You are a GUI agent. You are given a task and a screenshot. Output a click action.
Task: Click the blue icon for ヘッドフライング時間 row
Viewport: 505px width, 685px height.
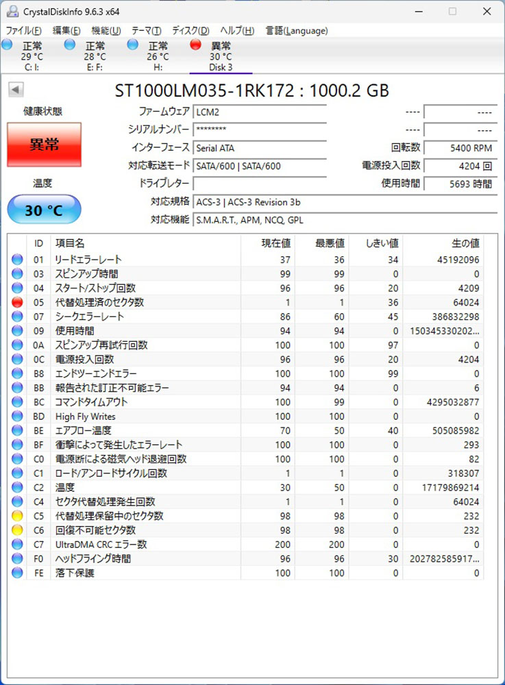point(17,559)
